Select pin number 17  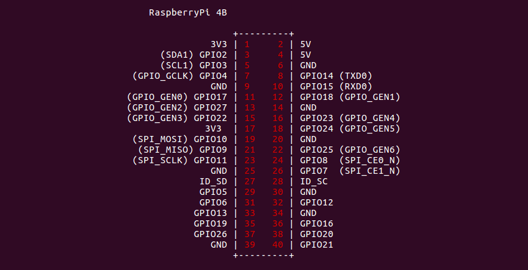[250, 129]
